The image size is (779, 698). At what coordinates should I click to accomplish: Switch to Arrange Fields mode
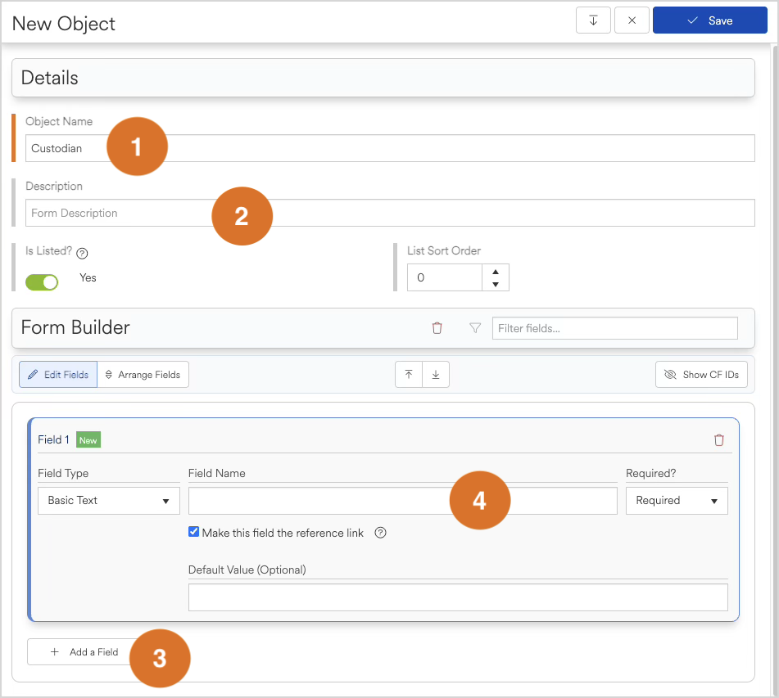pyautogui.click(x=143, y=374)
